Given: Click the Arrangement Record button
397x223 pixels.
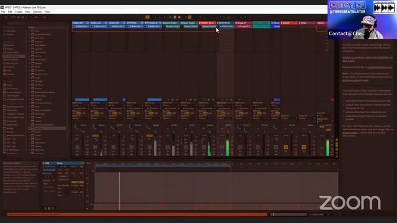Looking at the screenshot, I should click(x=179, y=17).
